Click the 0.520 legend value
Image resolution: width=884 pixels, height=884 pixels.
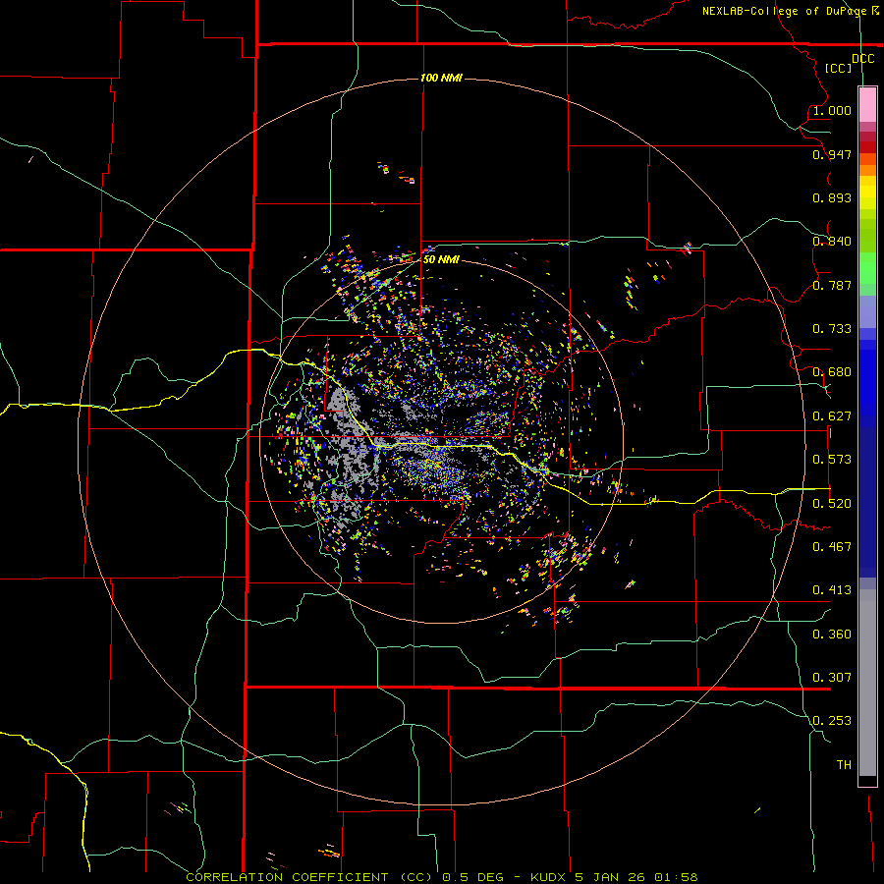click(832, 504)
